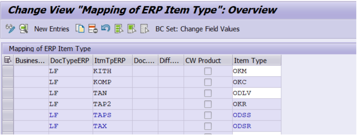Viewport: 358px width, 136px height.
Task: Click the Select All icon
Action: tap(119, 29)
